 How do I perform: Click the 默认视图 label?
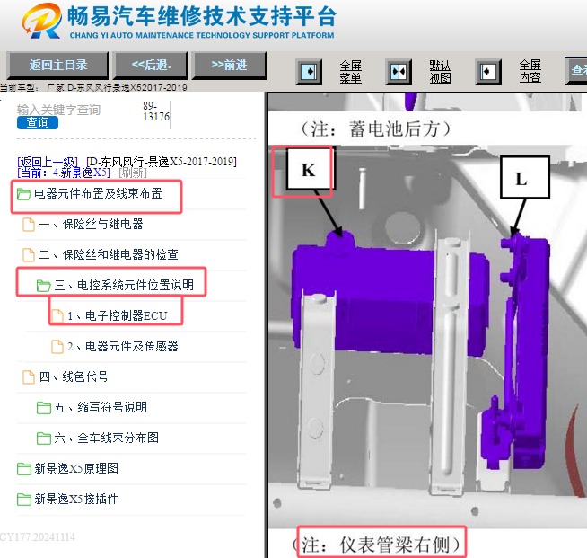pos(440,71)
